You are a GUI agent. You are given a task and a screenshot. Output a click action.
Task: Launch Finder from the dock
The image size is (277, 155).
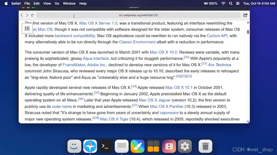(x=74, y=146)
